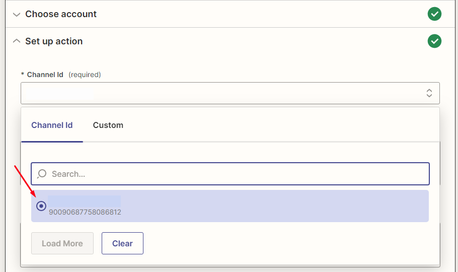The width and height of the screenshot is (458, 272).
Task: Click the (required) hint text
Action: tap(85, 75)
